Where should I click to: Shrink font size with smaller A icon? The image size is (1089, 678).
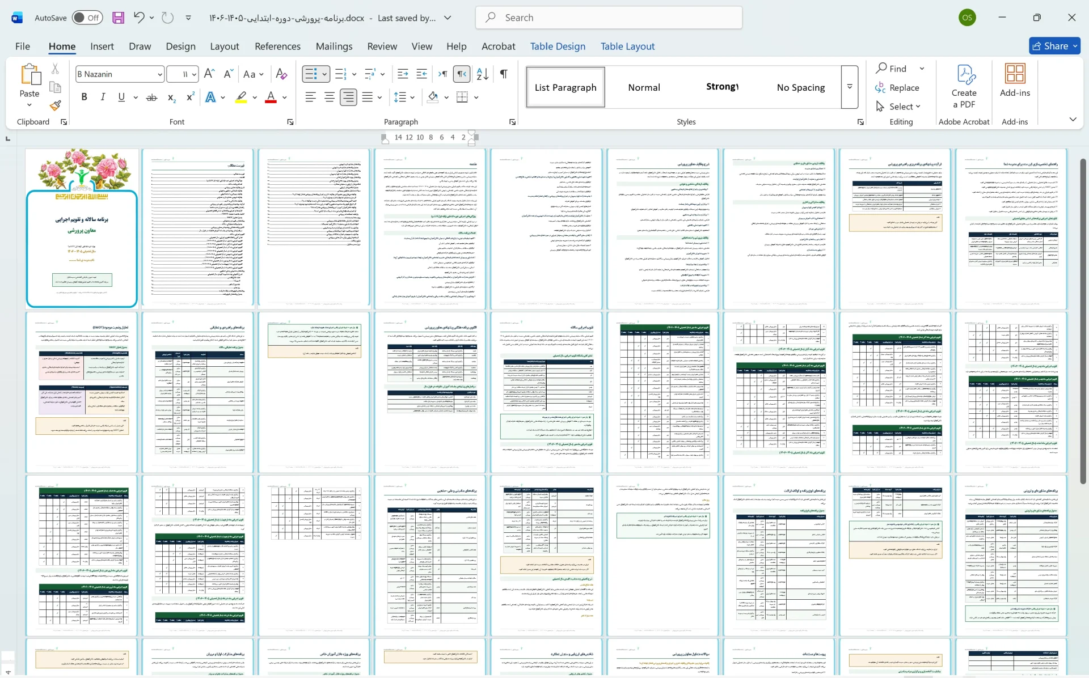tap(228, 74)
